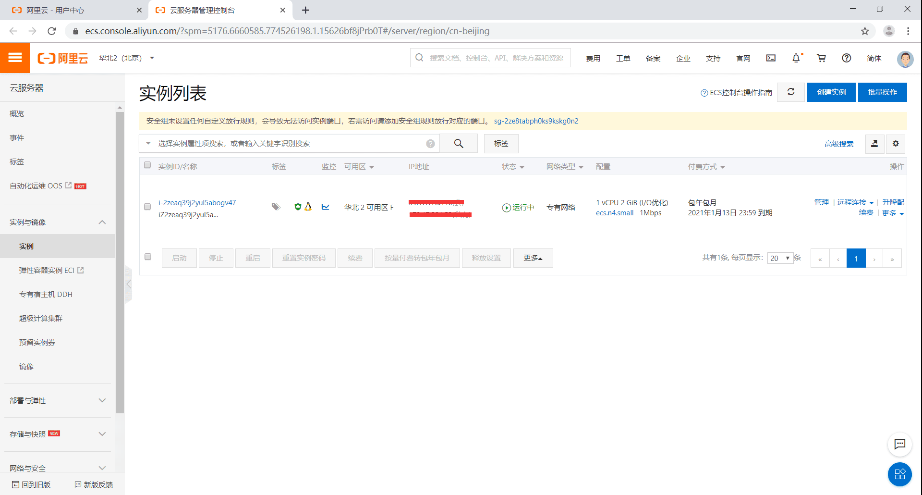Refresh the instance list
922x495 pixels.
click(x=791, y=92)
